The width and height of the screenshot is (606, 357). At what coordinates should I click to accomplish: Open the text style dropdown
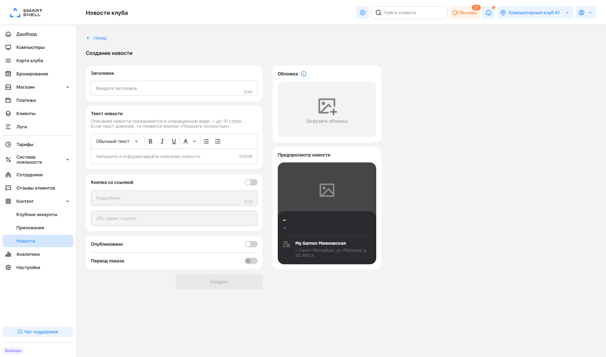tap(117, 141)
